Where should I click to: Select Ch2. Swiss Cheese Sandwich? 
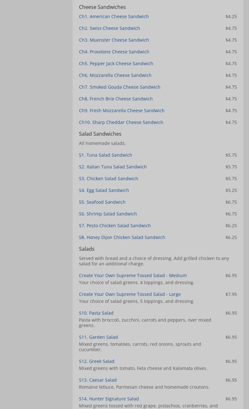[x=109, y=28]
